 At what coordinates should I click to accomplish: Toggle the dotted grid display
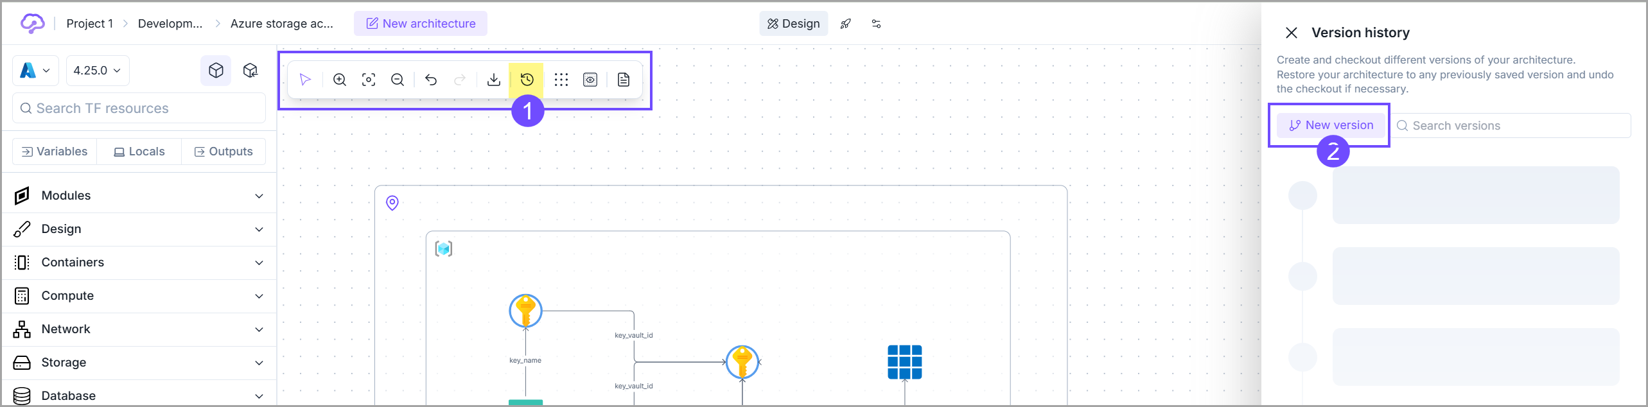click(x=561, y=80)
